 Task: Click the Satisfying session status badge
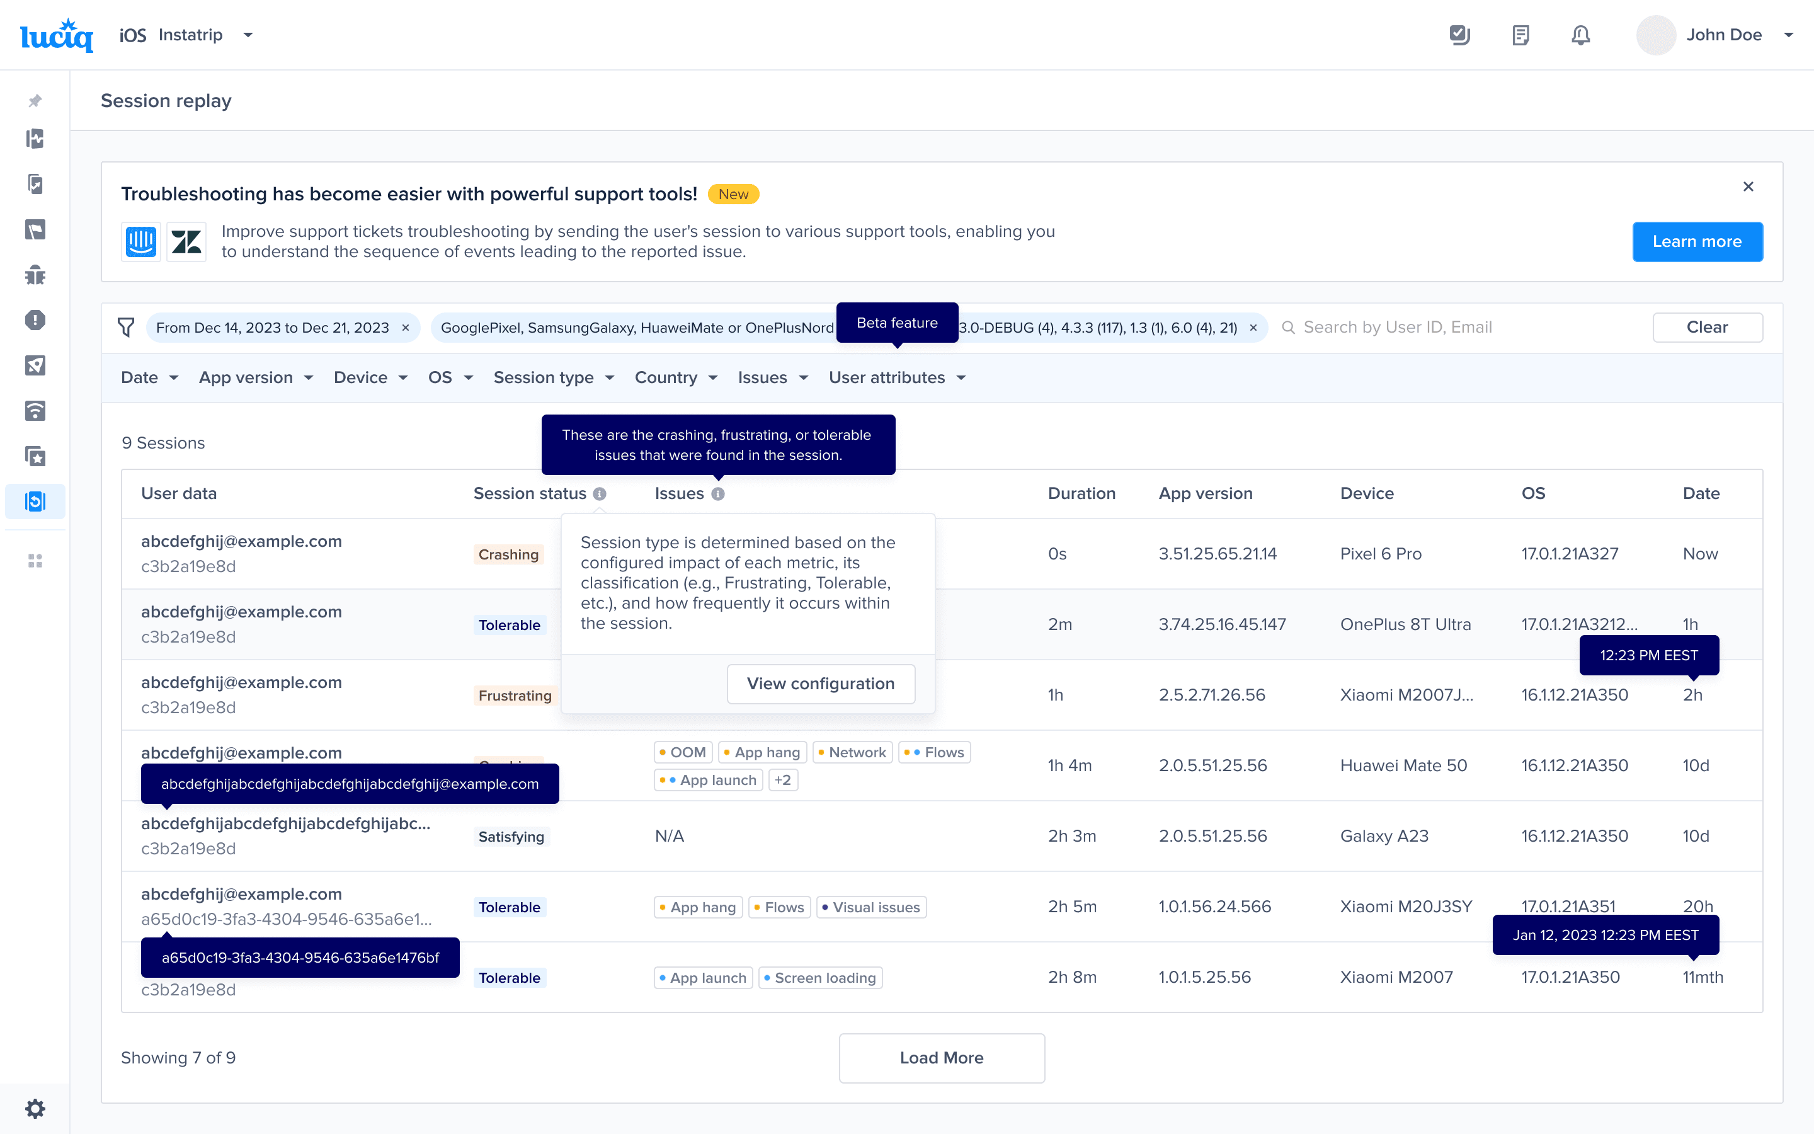pos(511,836)
